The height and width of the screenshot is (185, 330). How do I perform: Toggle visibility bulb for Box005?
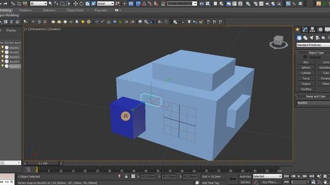click(x=3, y=66)
